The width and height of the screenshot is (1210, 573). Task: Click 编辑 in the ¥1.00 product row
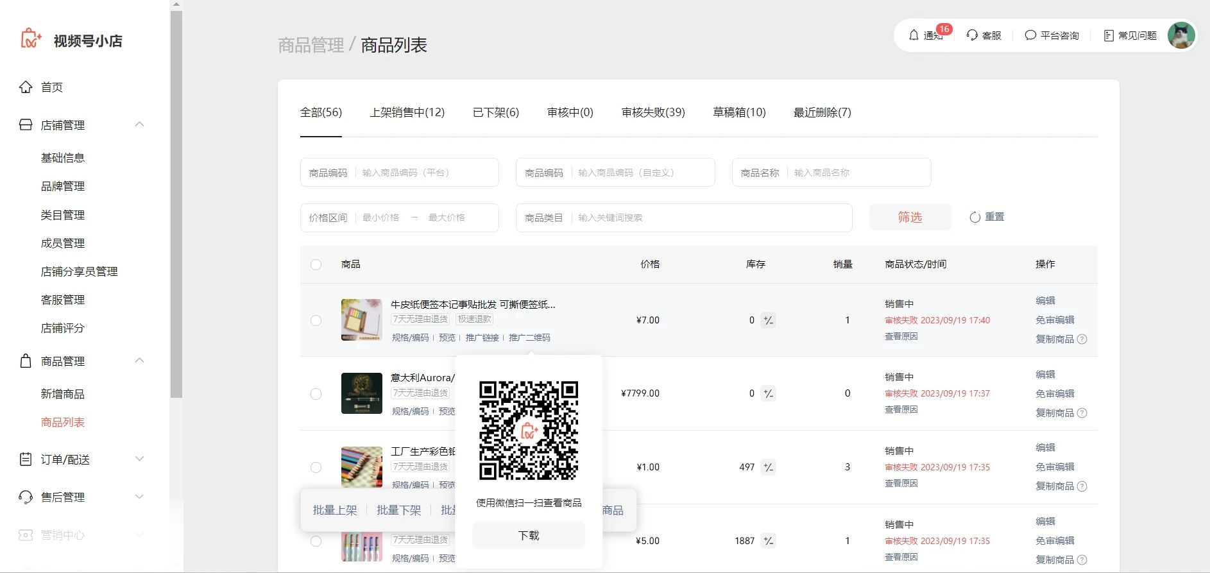(1045, 447)
